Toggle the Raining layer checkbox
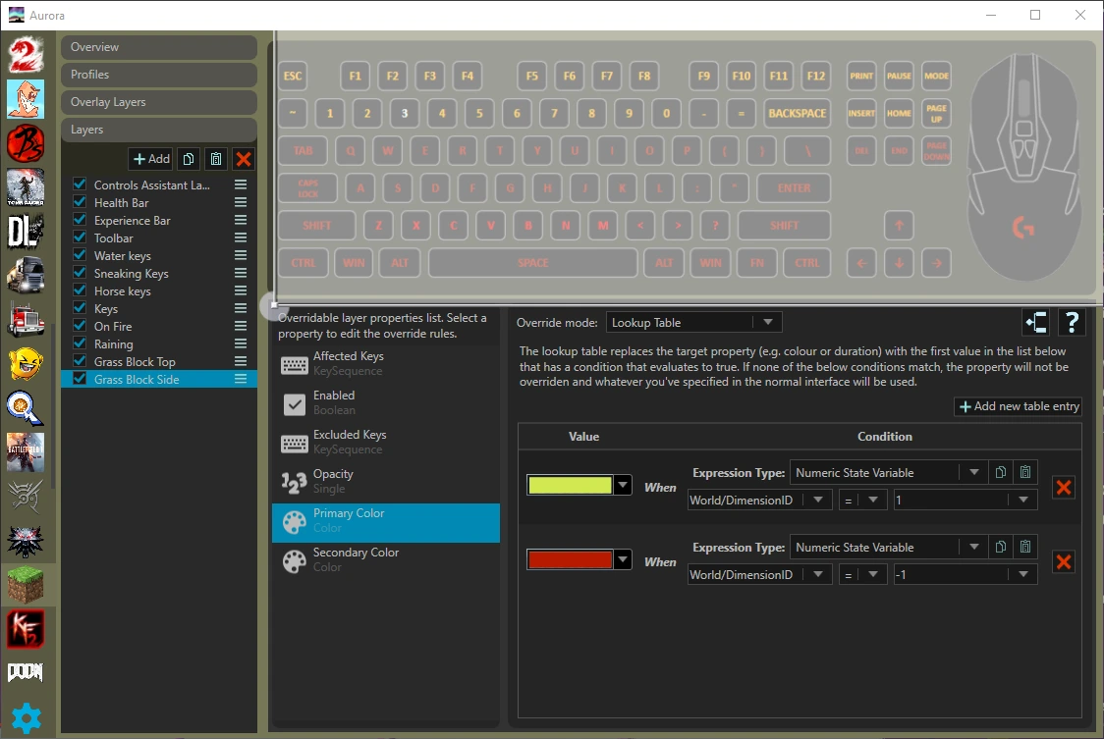Screen dimensions: 1104x739 [81, 343]
